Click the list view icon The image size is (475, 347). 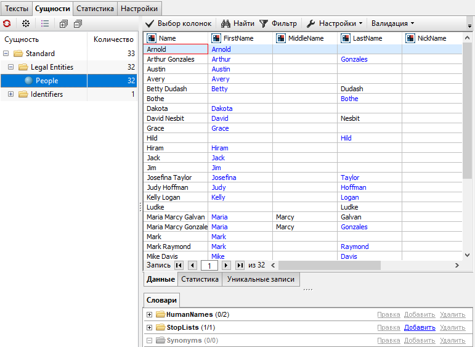tap(45, 23)
